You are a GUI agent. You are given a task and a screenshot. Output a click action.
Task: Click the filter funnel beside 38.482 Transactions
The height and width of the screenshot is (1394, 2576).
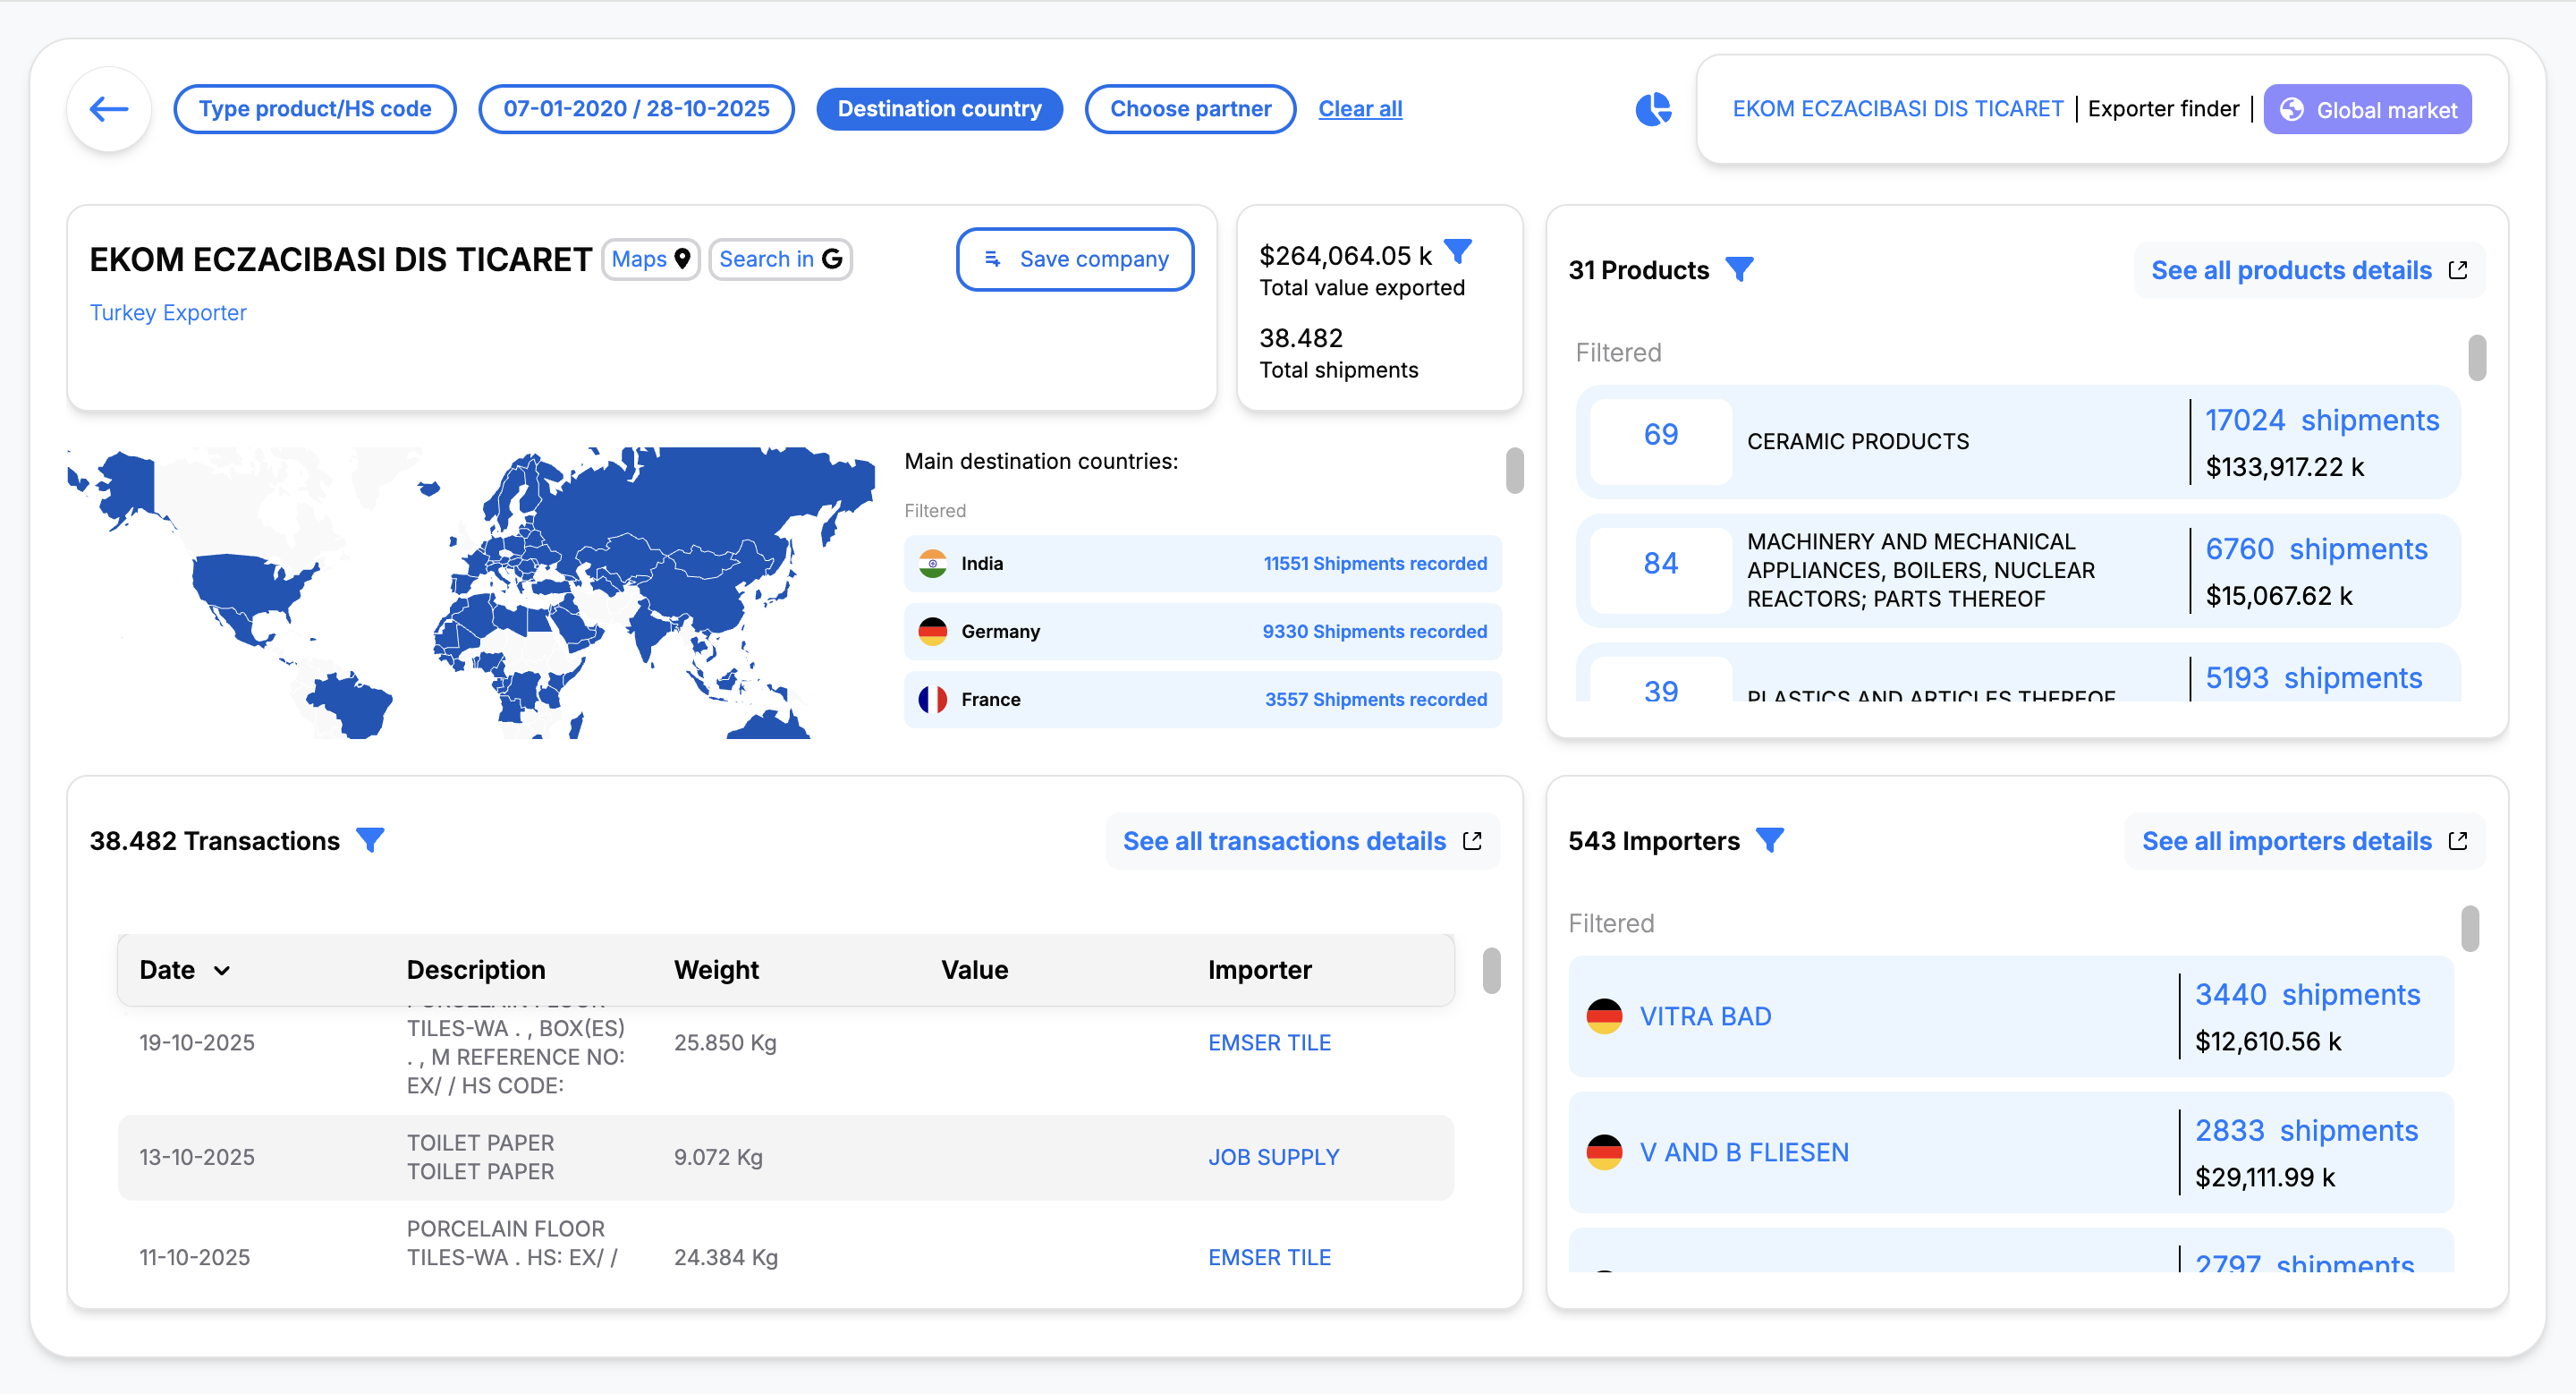(370, 840)
